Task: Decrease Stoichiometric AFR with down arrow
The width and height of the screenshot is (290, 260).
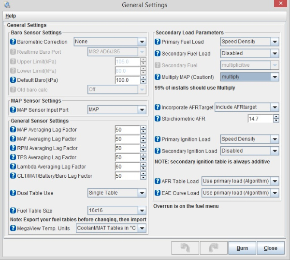Action: [276, 121]
